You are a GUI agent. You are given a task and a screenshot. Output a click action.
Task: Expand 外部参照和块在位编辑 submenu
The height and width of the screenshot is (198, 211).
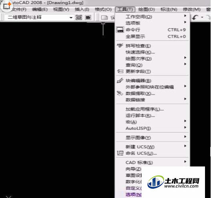(x=153, y=87)
